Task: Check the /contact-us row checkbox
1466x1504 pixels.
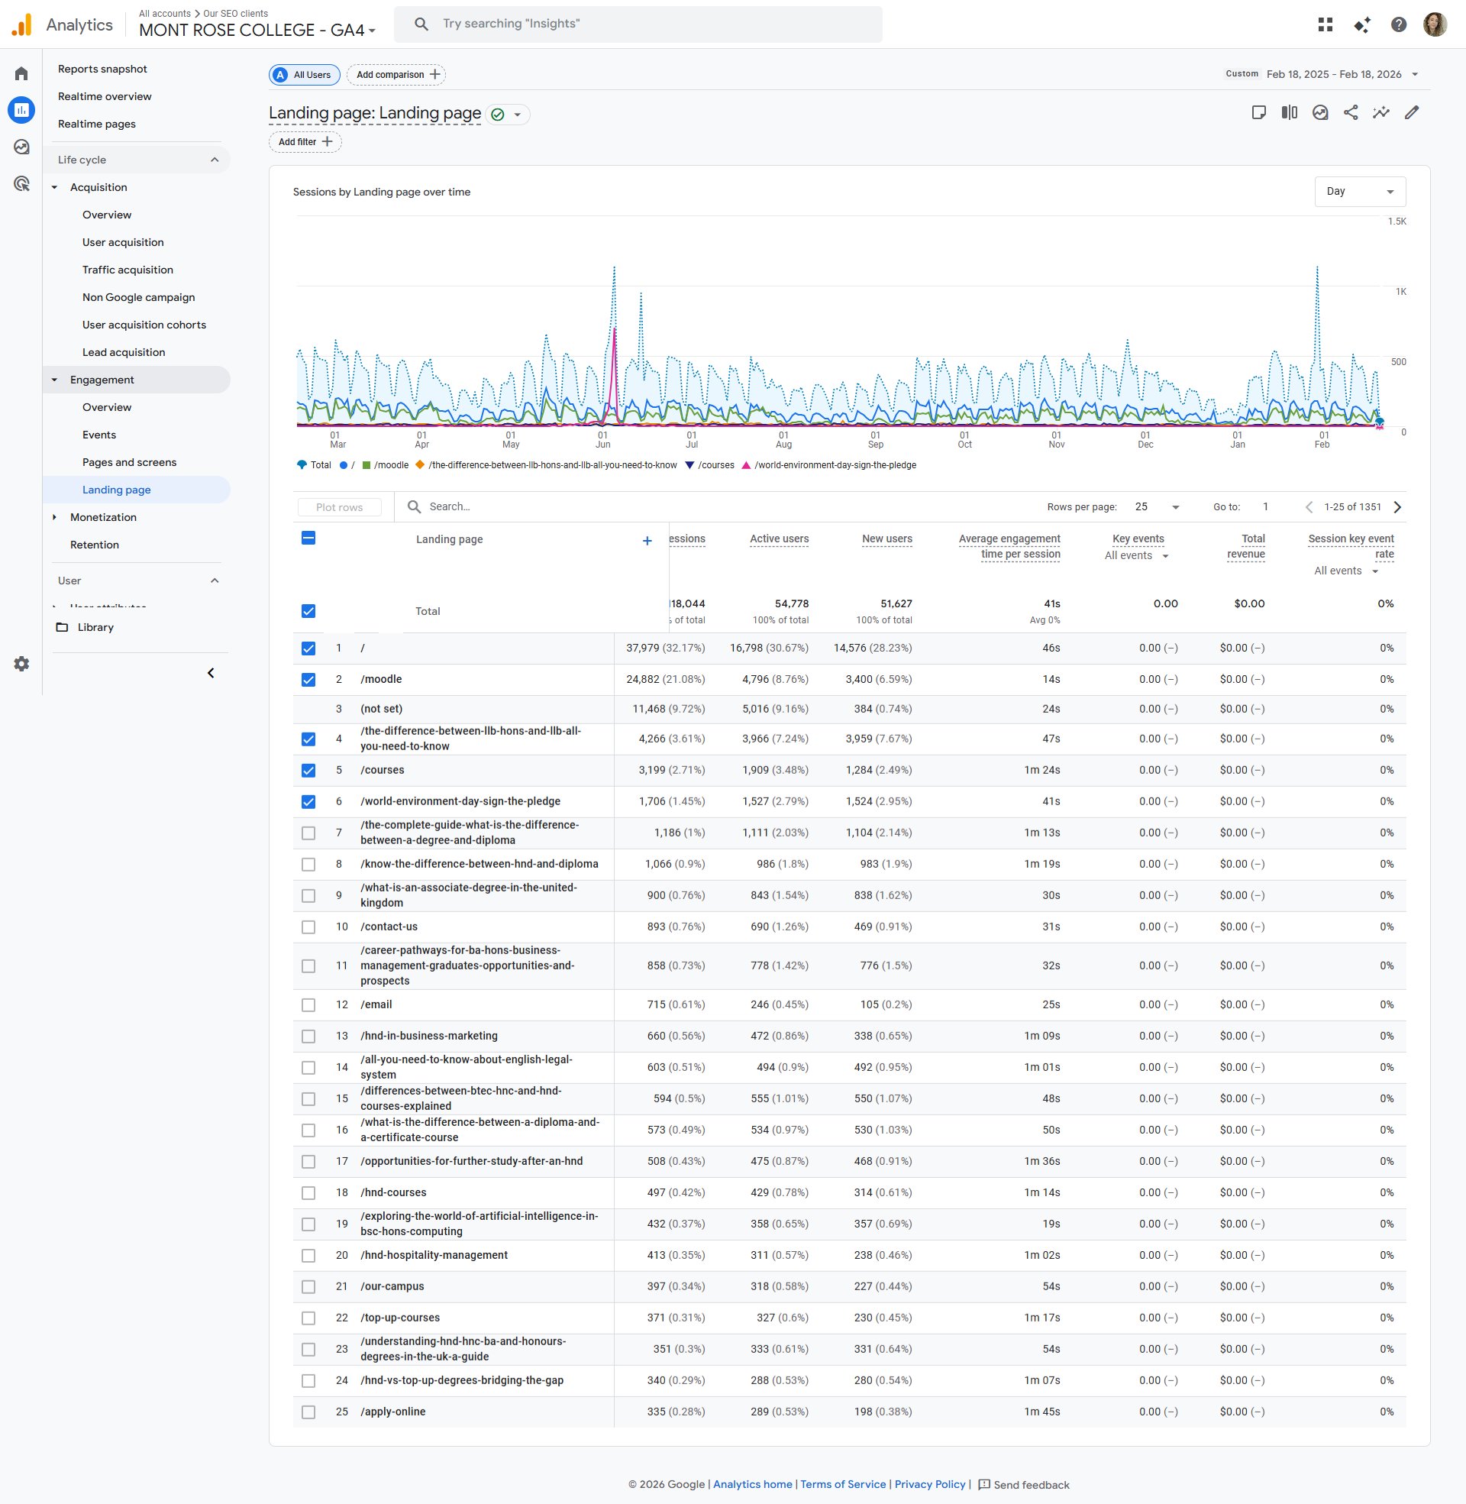Action: click(308, 927)
